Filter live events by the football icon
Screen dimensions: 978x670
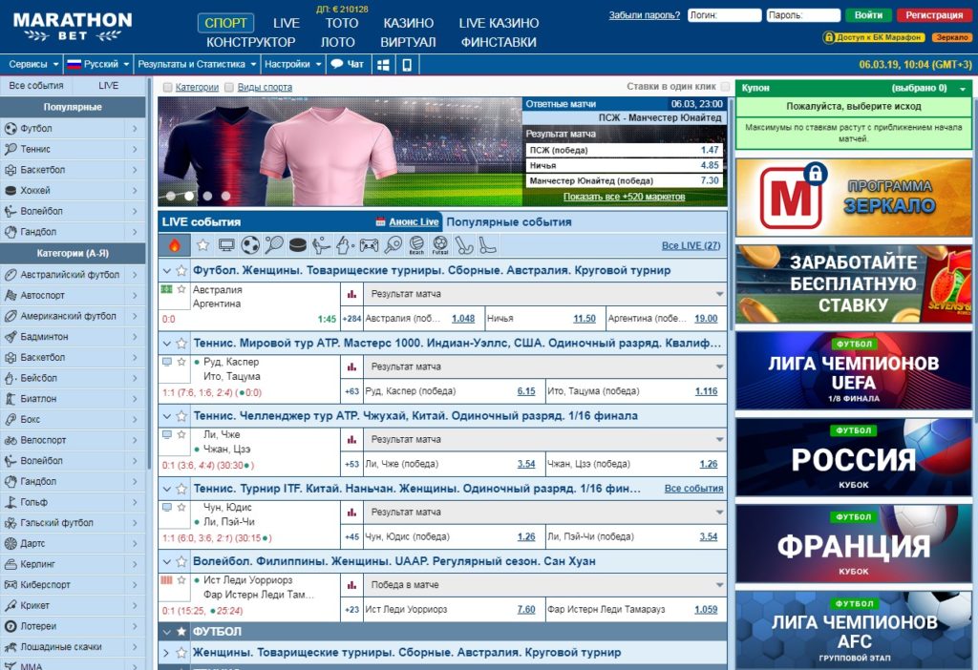(250, 245)
